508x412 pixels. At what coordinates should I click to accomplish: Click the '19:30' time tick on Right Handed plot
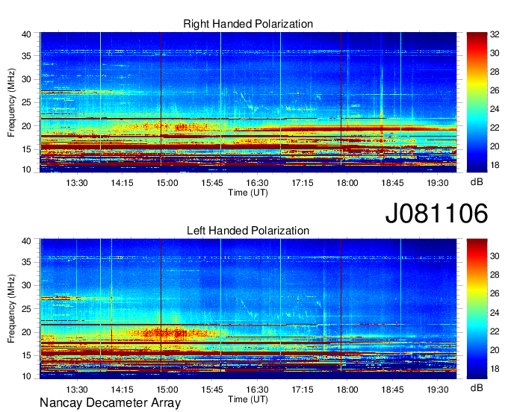[437, 183]
